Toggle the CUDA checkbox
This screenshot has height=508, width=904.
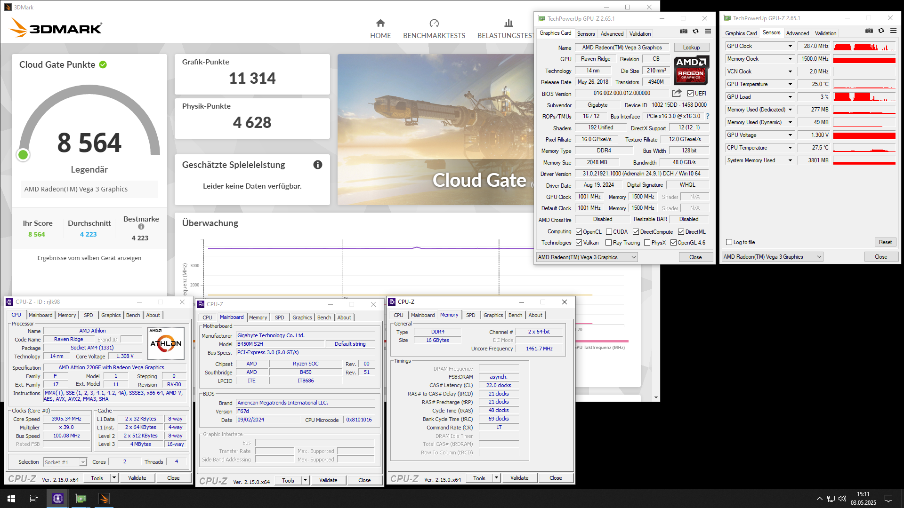[x=609, y=232]
